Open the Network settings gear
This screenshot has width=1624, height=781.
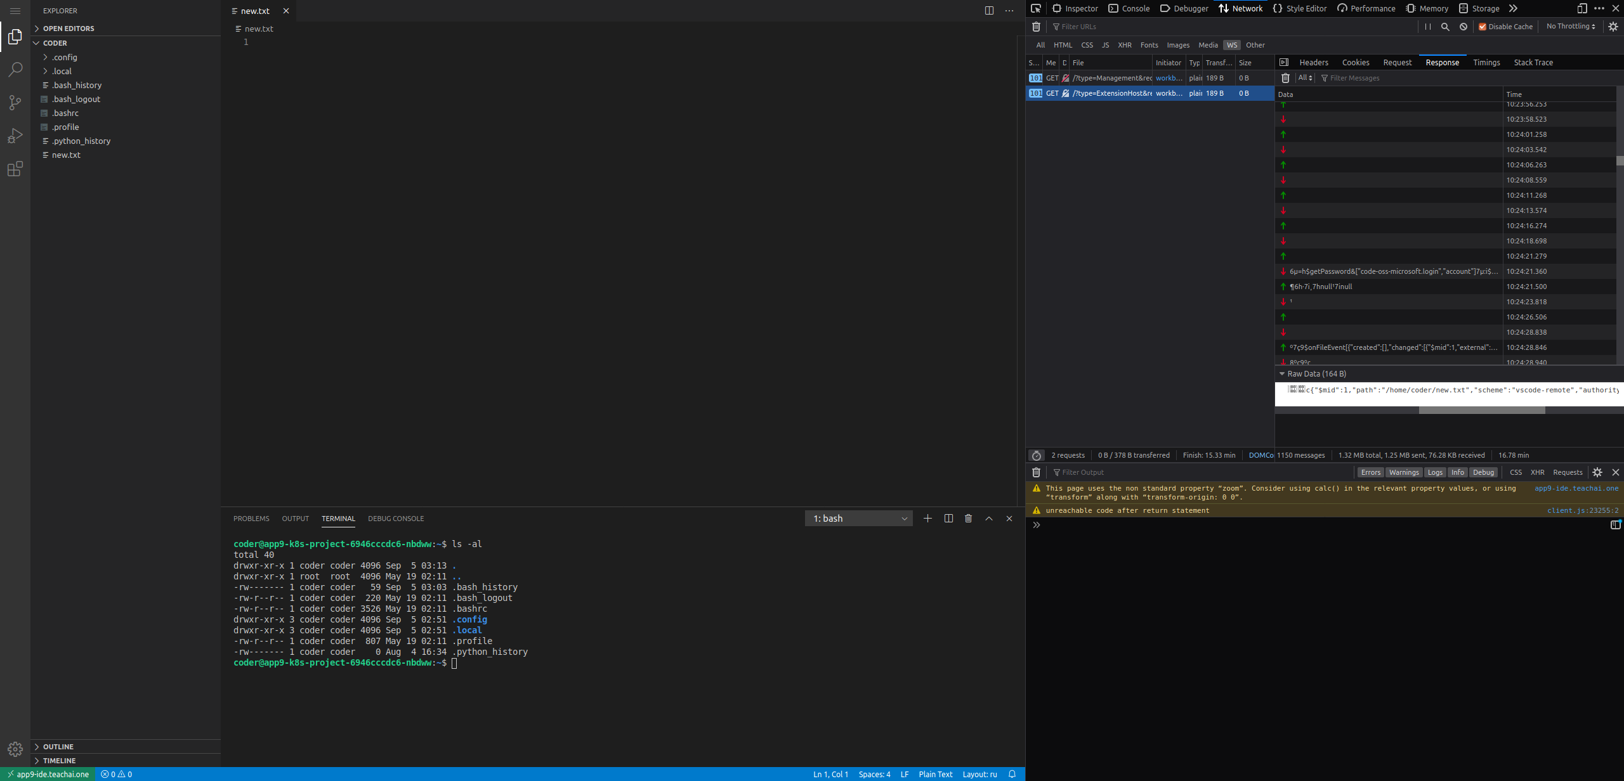pos(1613,26)
